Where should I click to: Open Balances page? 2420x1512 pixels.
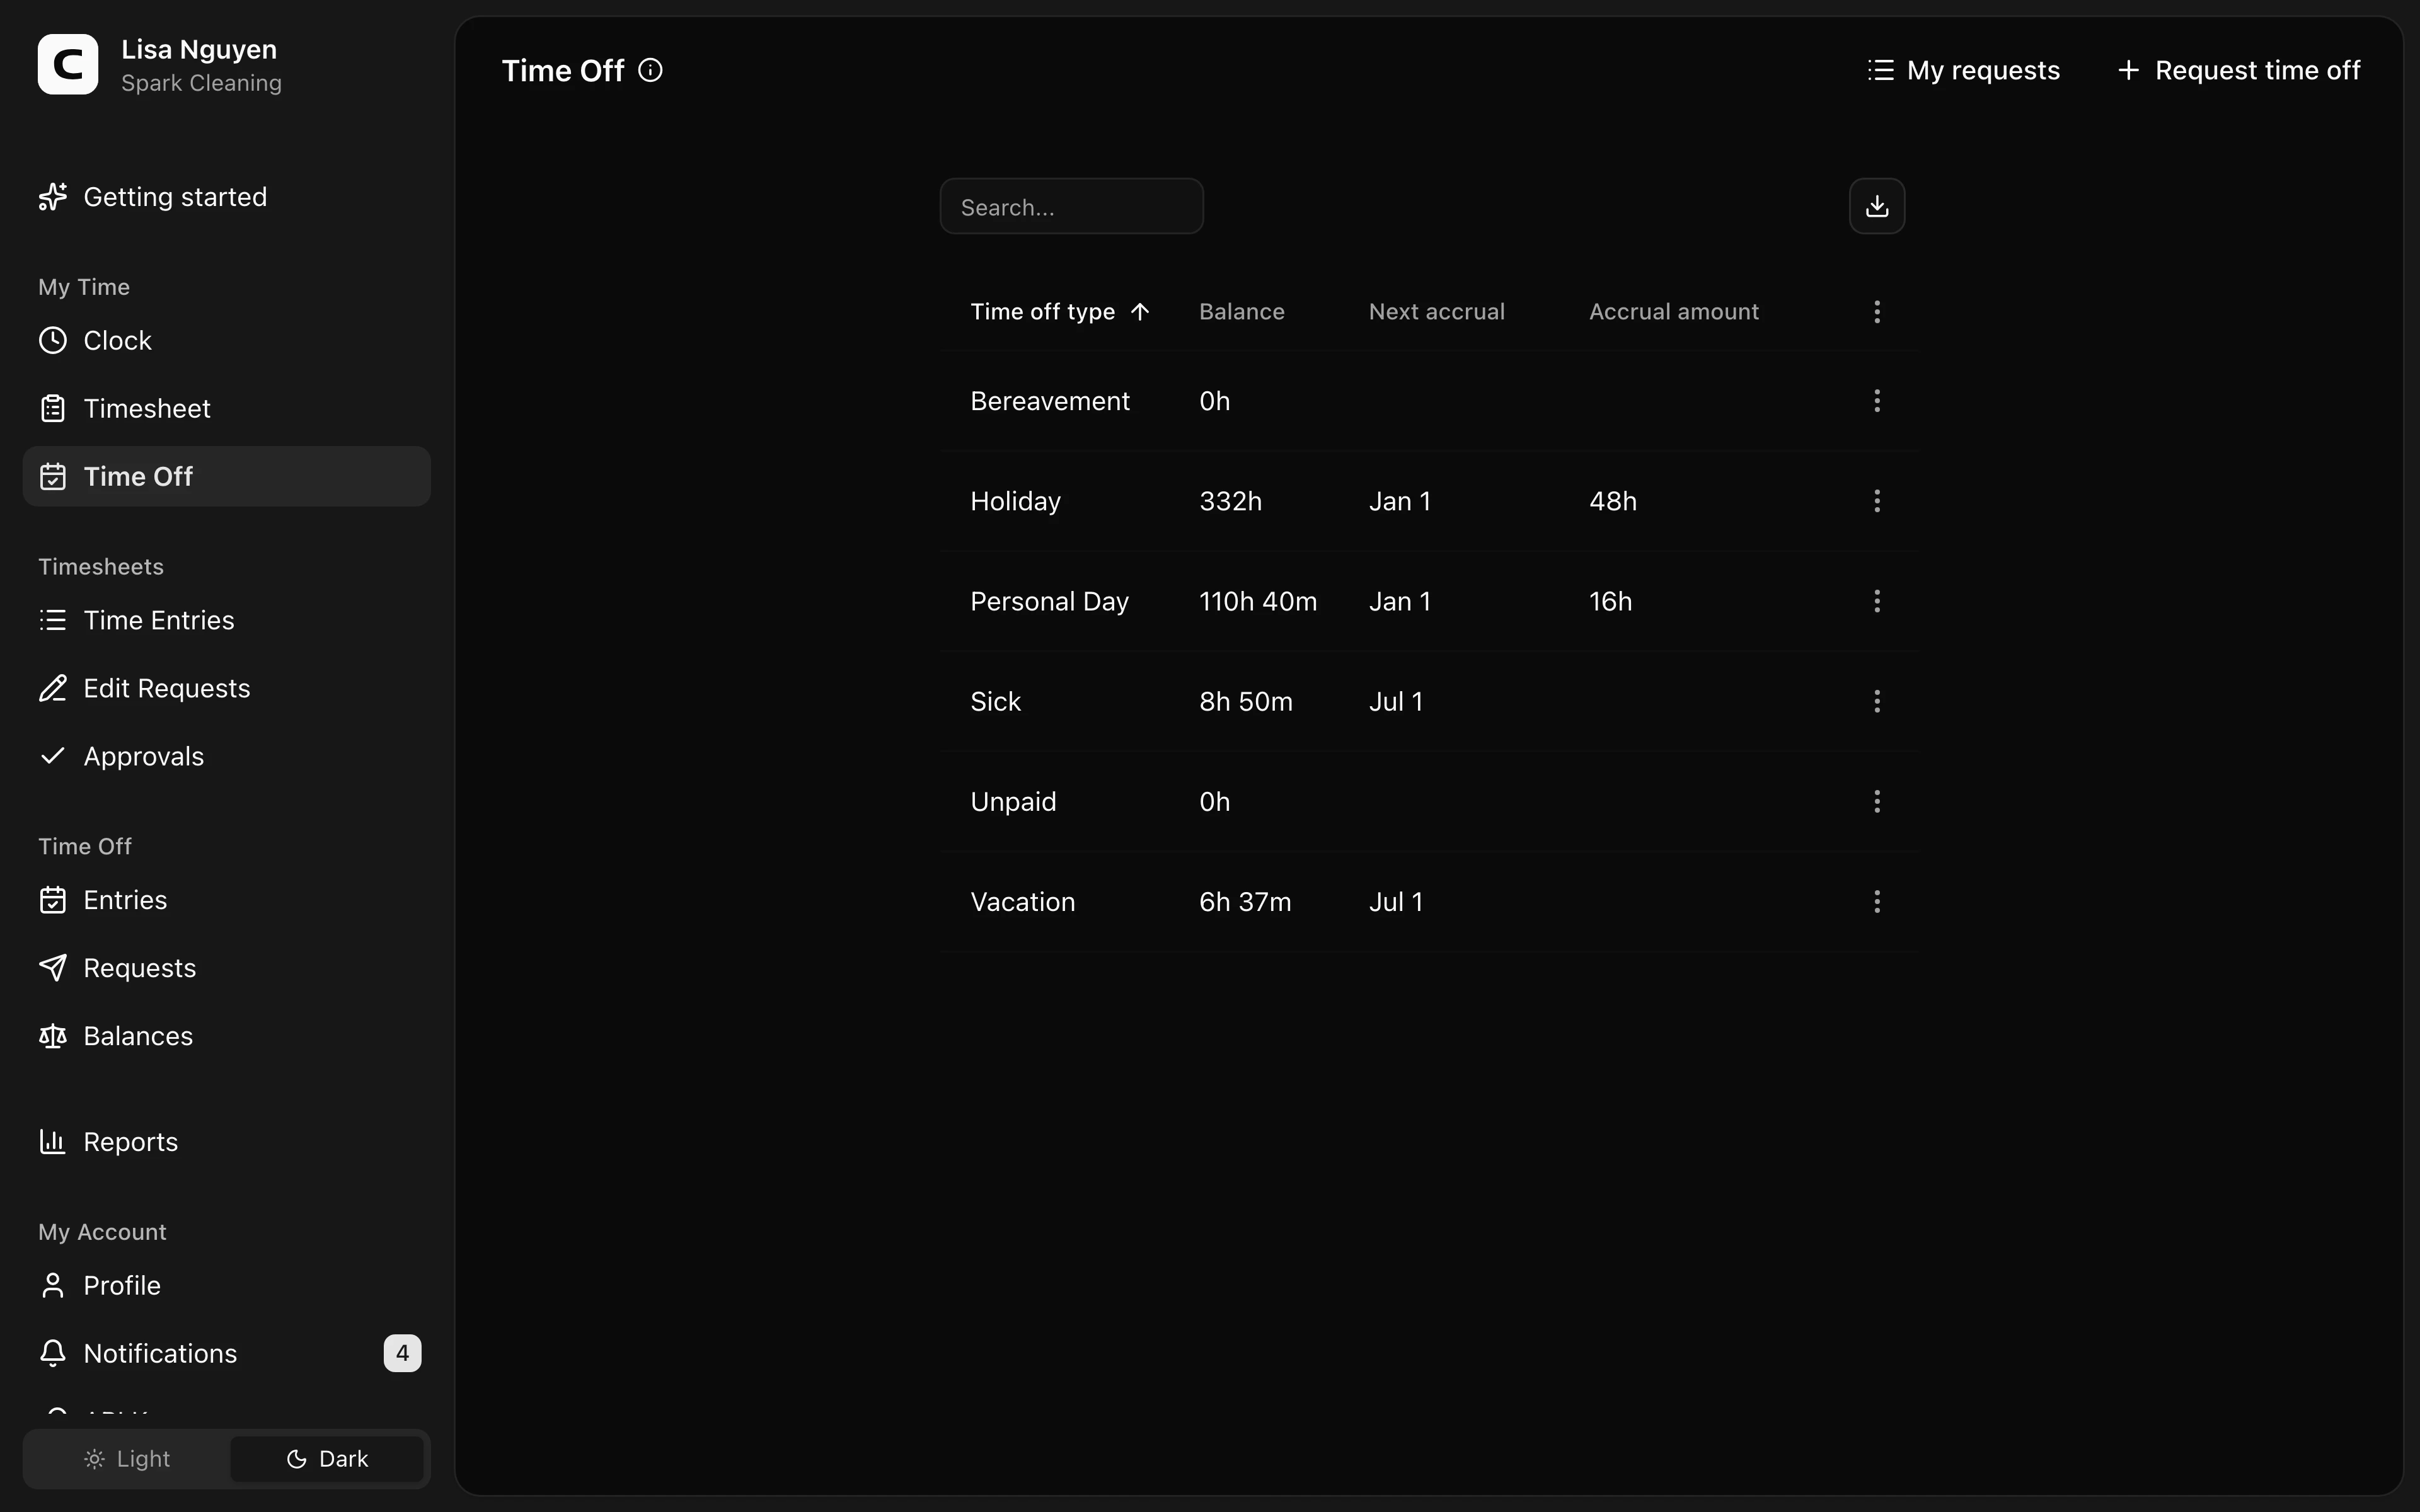(x=226, y=1036)
